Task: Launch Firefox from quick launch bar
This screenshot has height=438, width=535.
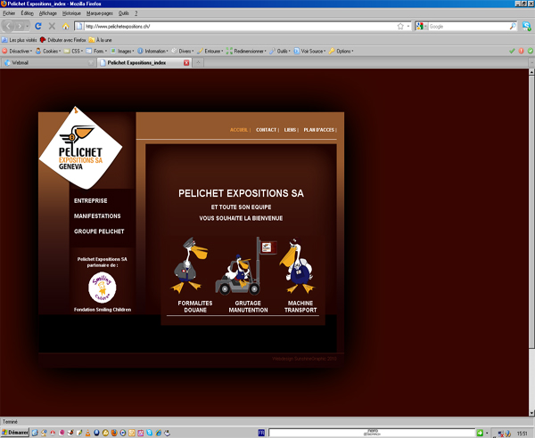Action: point(114,433)
